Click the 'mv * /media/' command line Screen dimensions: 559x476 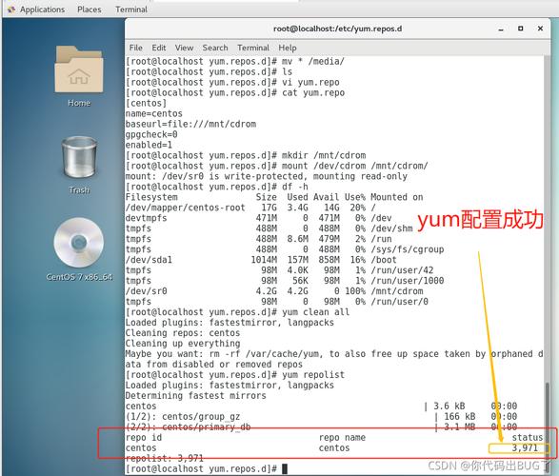[235, 62]
